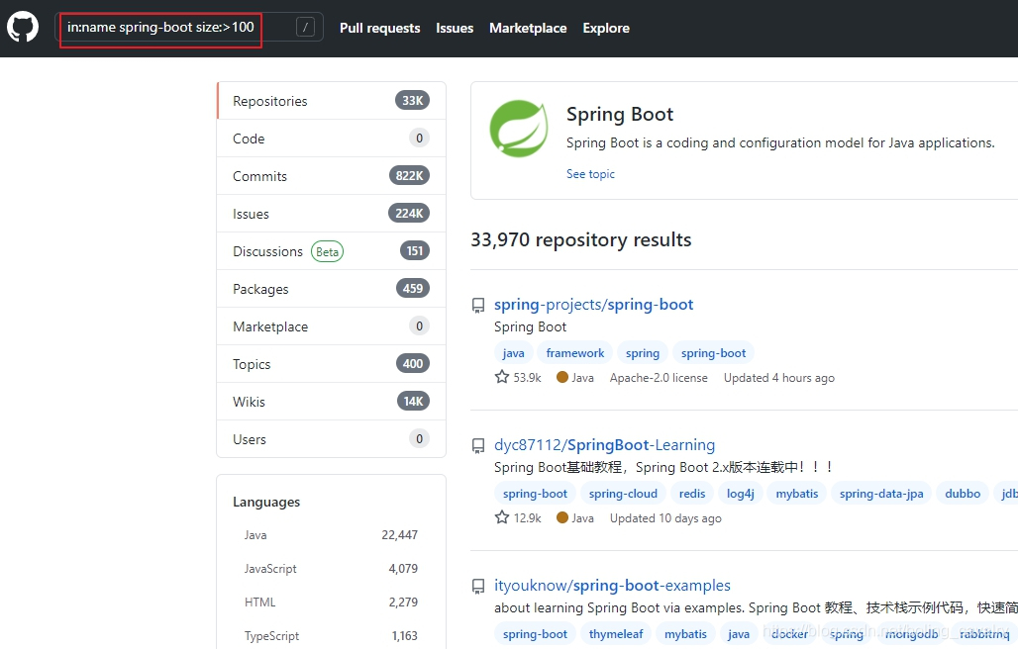Star the spring-projects/spring-boot repository
Image resolution: width=1018 pixels, height=649 pixels.
tap(501, 377)
